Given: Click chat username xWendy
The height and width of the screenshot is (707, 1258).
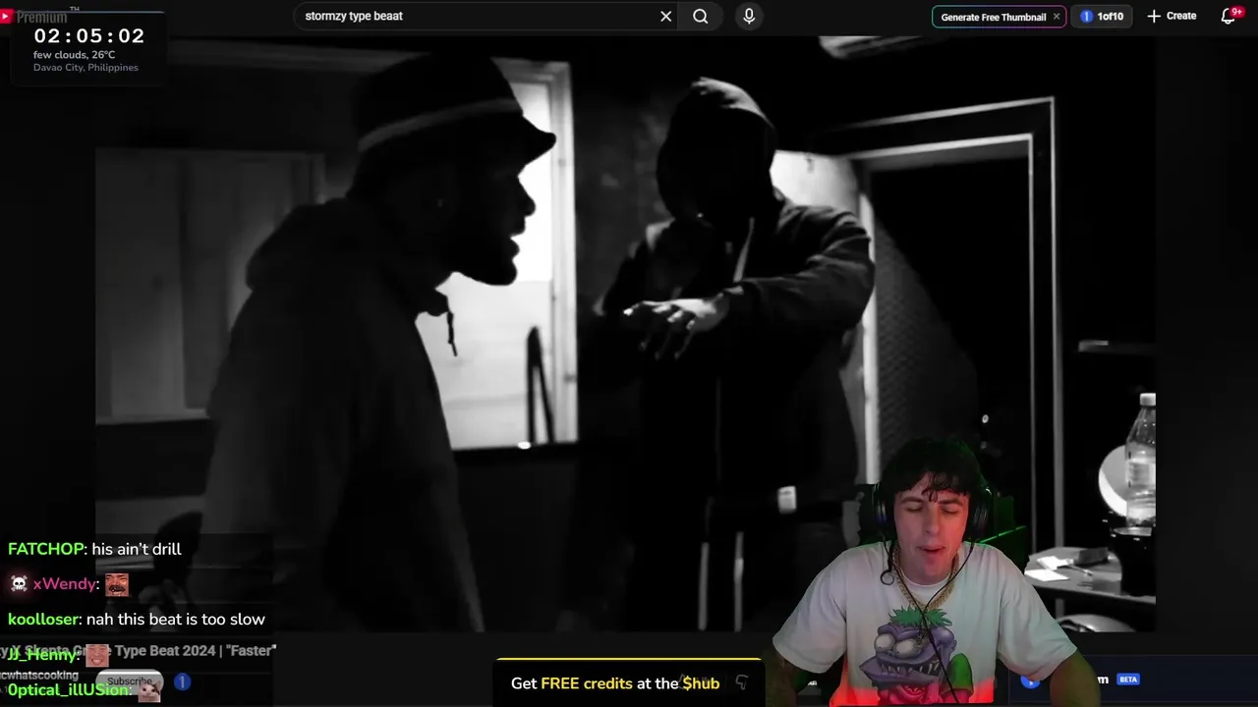Looking at the screenshot, I should click(65, 584).
